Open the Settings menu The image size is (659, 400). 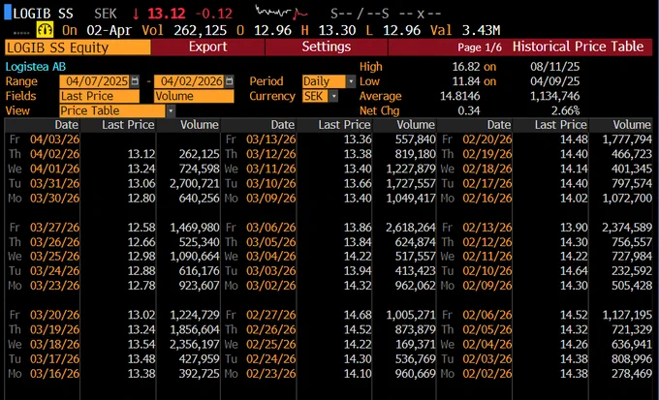[x=327, y=46]
